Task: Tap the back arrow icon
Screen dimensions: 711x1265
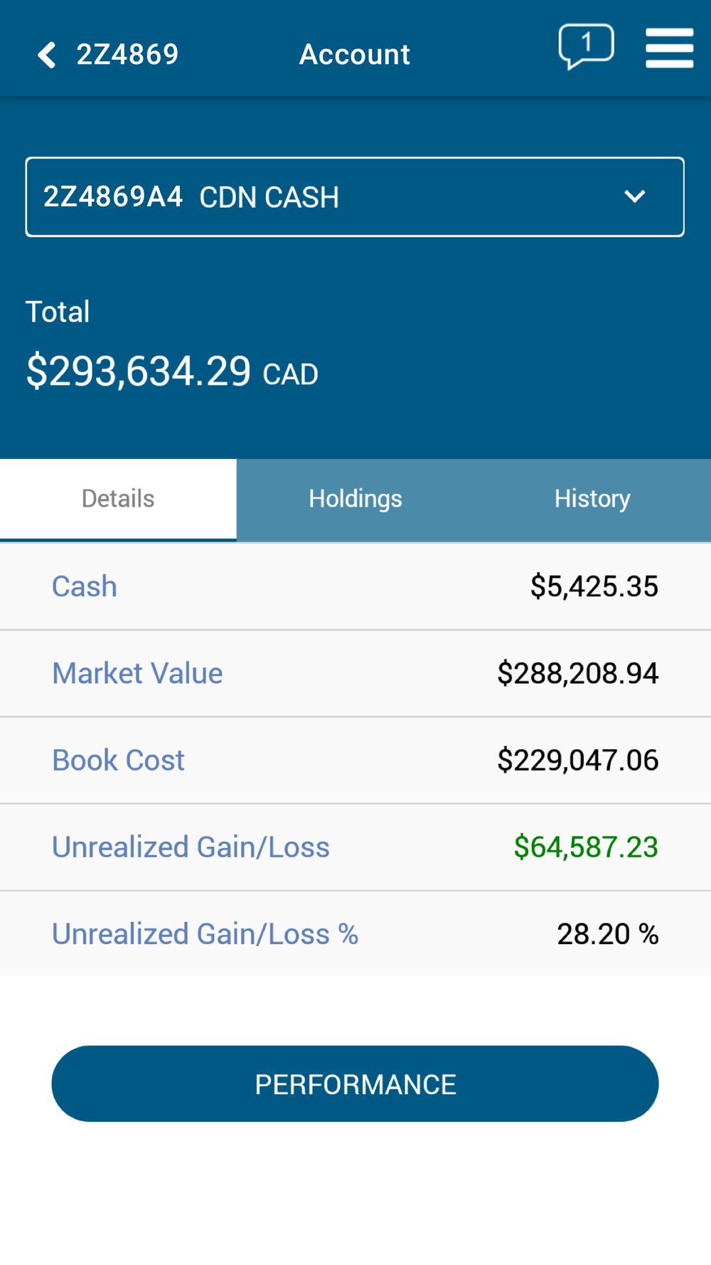Action: 47,55
